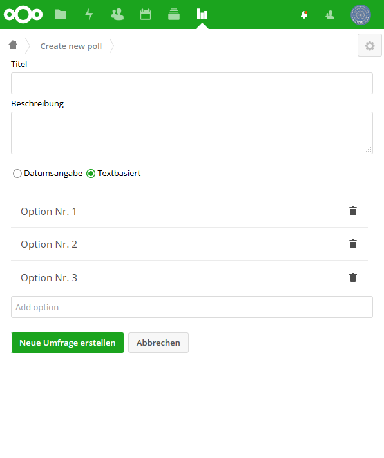Viewport: 384px width, 458px height.
Task: Click the Create new poll breadcrumb
Action: tap(71, 46)
